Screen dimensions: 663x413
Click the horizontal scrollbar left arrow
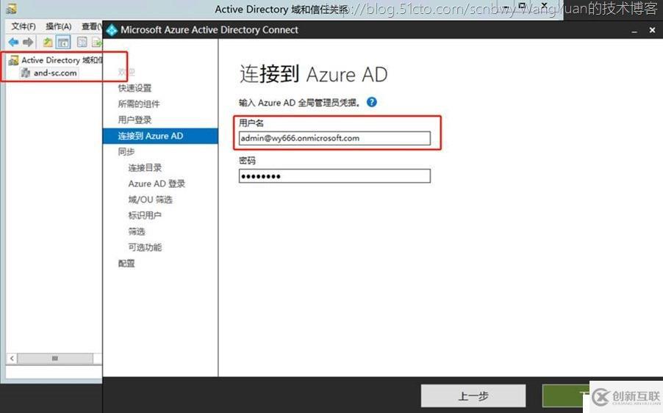click(12, 359)
